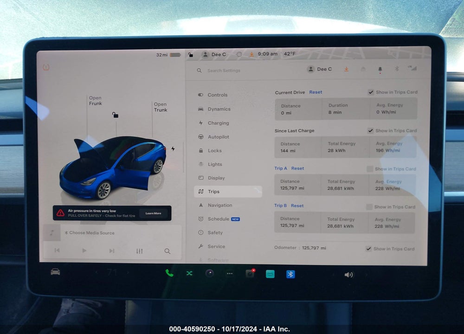Image resolution: width=464 pixels, height=334 pixels.
Task: Tap the Open Trunk control
Action: pyautogui.click(x=161, y=107)
